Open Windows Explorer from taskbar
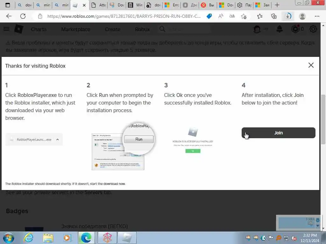This screenshot has height=244, width=326. (x=48, y=238)
